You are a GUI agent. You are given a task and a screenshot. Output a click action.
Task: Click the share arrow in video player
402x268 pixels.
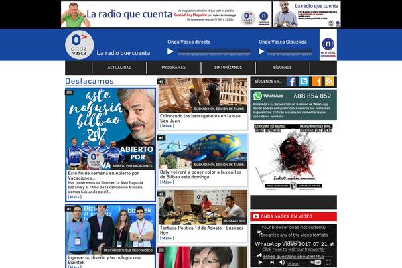point(259,255)
